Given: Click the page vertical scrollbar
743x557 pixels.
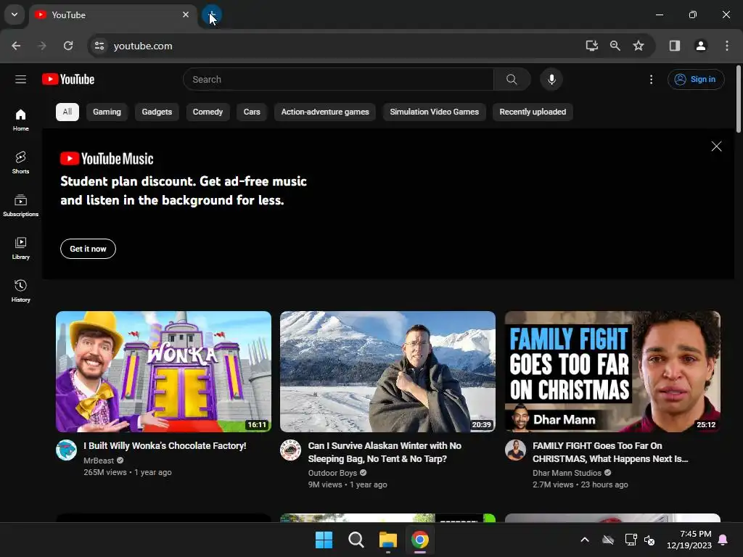Looking at the screenshot, I should (x=739, y=99).
